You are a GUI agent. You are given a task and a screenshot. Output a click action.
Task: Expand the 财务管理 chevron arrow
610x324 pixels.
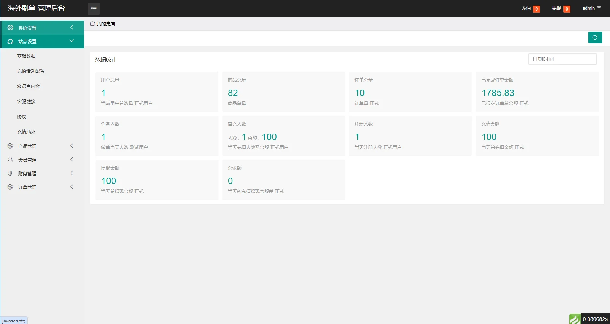click(x=71, y=173)
